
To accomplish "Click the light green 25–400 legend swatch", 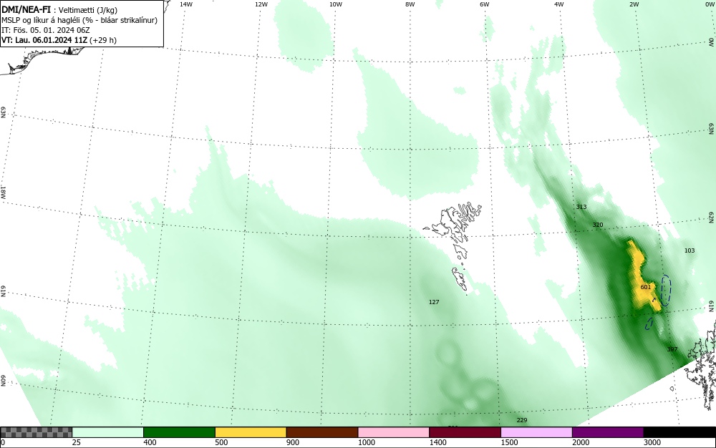I will tap(108, 432).
